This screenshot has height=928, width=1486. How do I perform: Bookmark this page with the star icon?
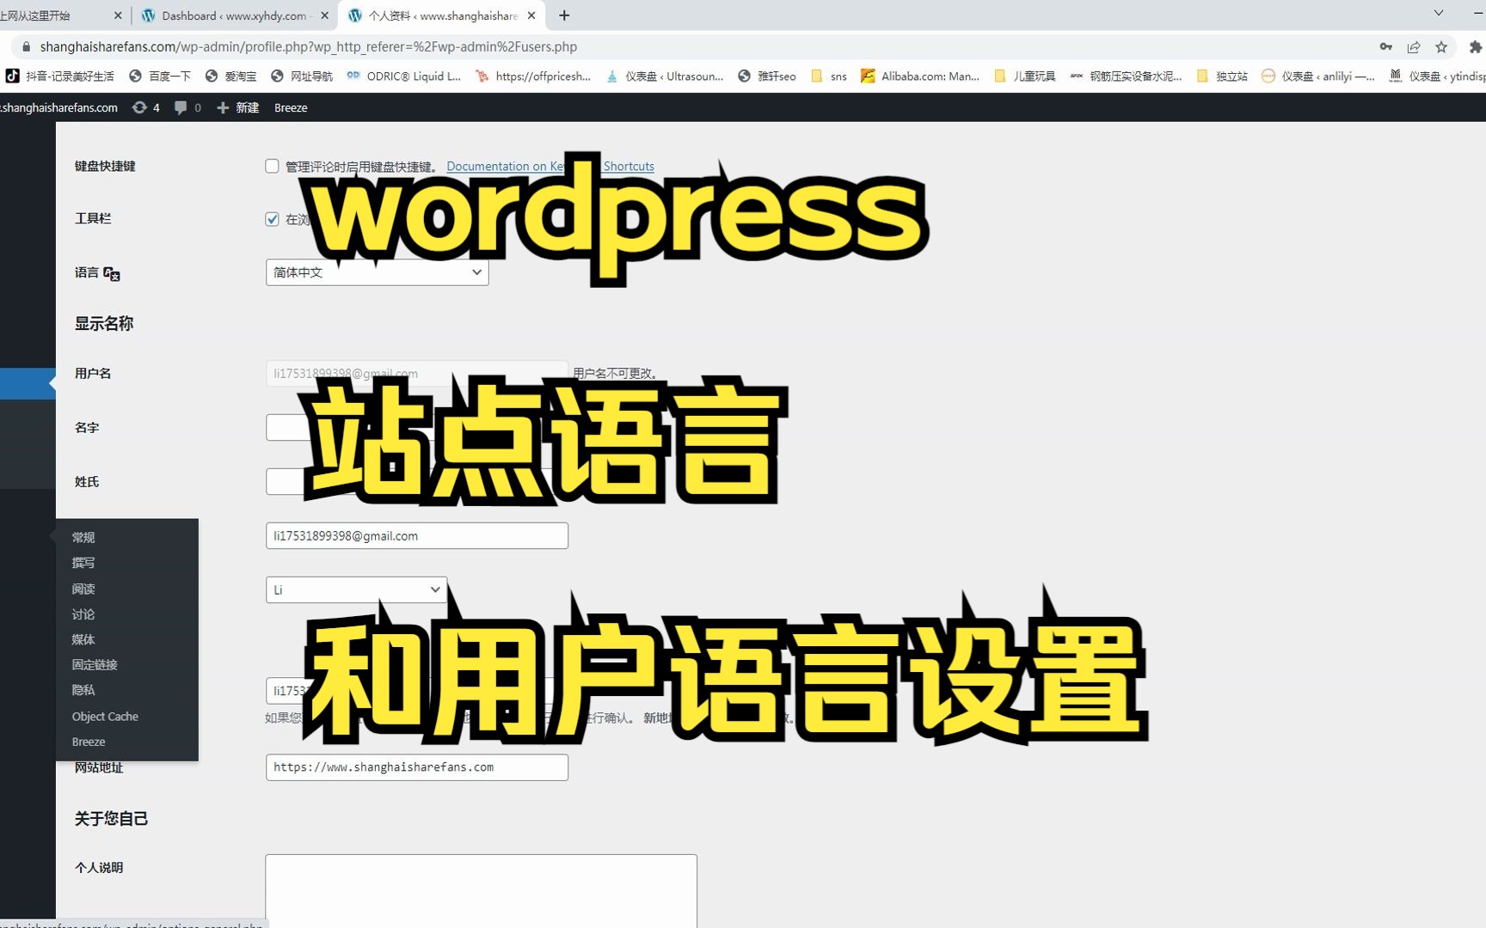tap(1442, 46)
